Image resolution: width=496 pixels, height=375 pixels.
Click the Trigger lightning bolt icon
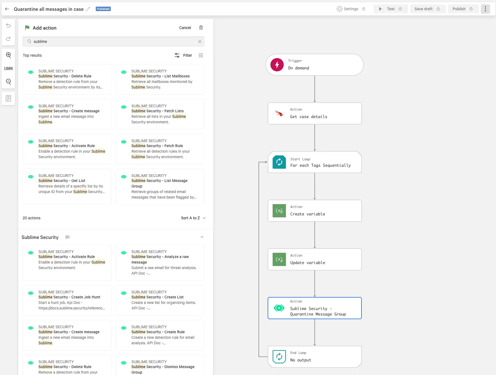click(277, 65)
